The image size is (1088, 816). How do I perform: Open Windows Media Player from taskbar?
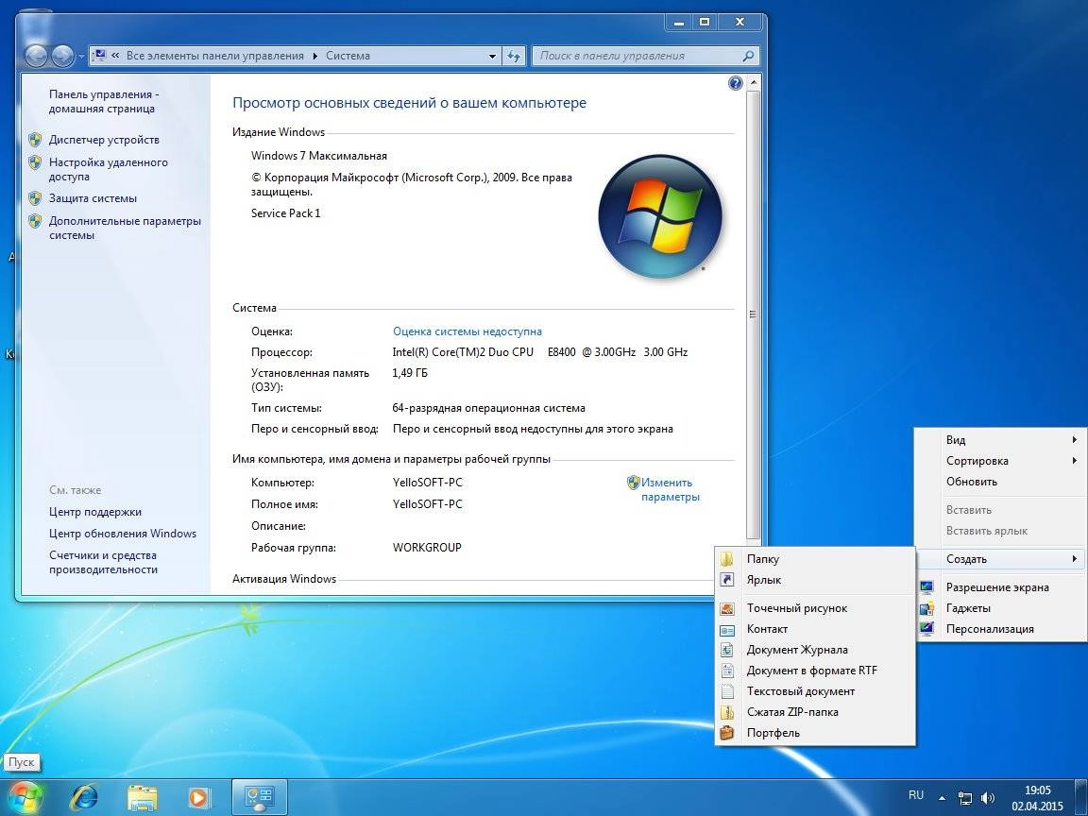click(x=198, y=798)
